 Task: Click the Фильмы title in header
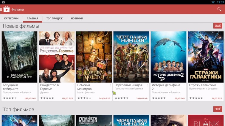18,9
